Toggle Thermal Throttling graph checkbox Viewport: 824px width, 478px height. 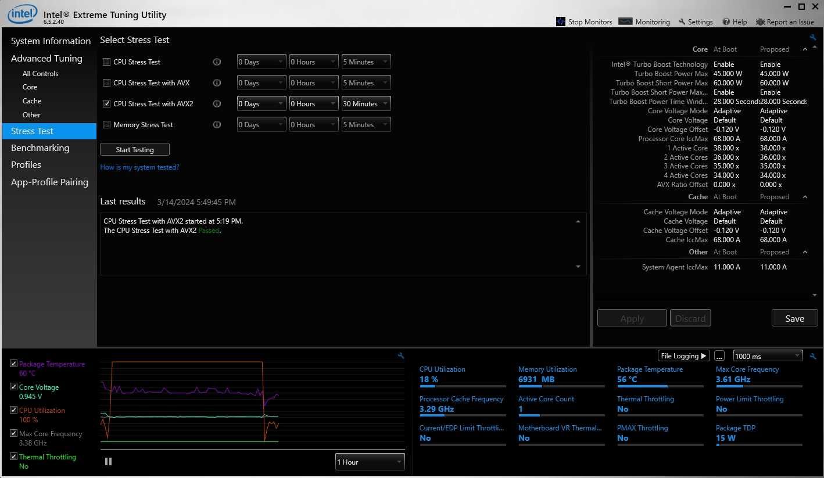coord(14,457)
